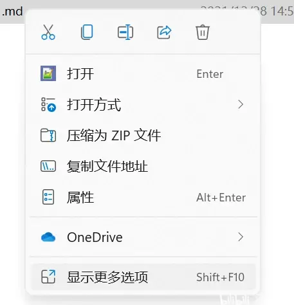Image resolution: width=294 pixels, height=305 pixels.
Task: Click the blue OneDrive cloud icon
Action: click(48, 237)
